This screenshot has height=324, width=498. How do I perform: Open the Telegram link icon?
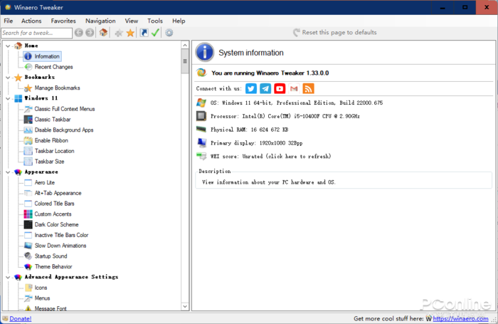point(265,88)
